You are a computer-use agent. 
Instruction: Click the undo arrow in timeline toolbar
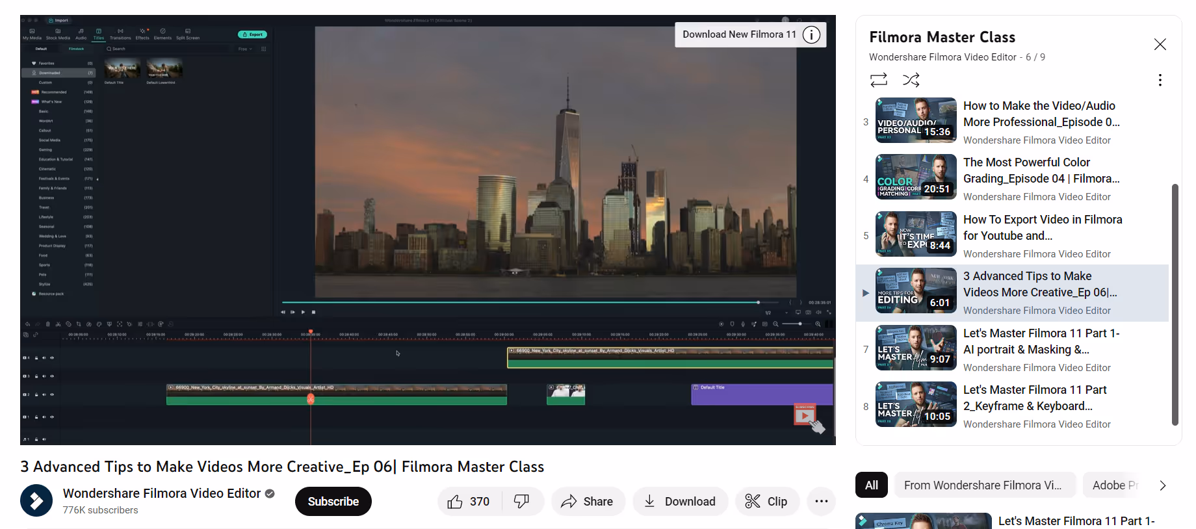27,324
